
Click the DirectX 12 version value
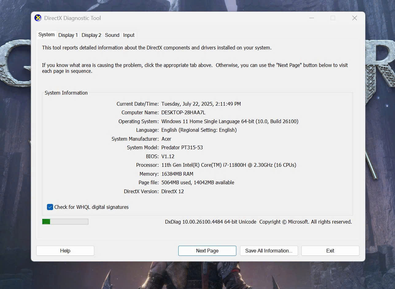172,191
